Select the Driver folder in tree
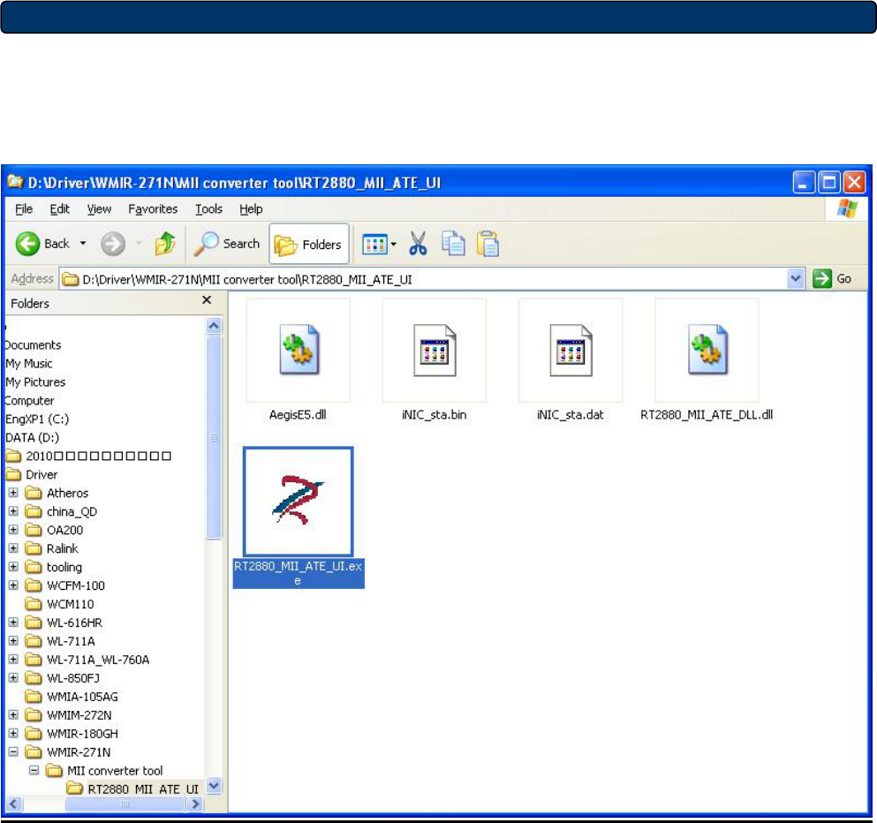 pos(42,475)
